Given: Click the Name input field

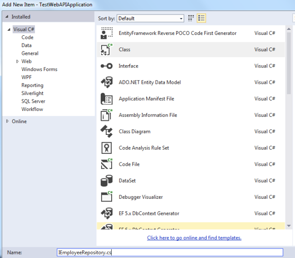Looking at the screenshot, I should click(170, 252).
